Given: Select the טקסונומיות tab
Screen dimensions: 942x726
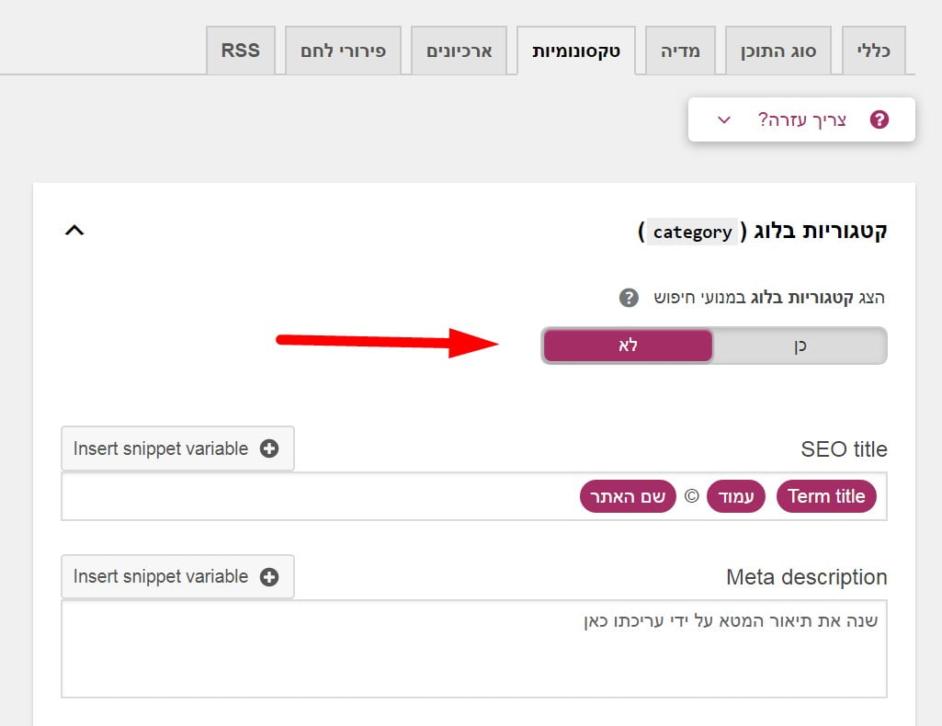Looking at the screenshot, I should tap(575, 51).
